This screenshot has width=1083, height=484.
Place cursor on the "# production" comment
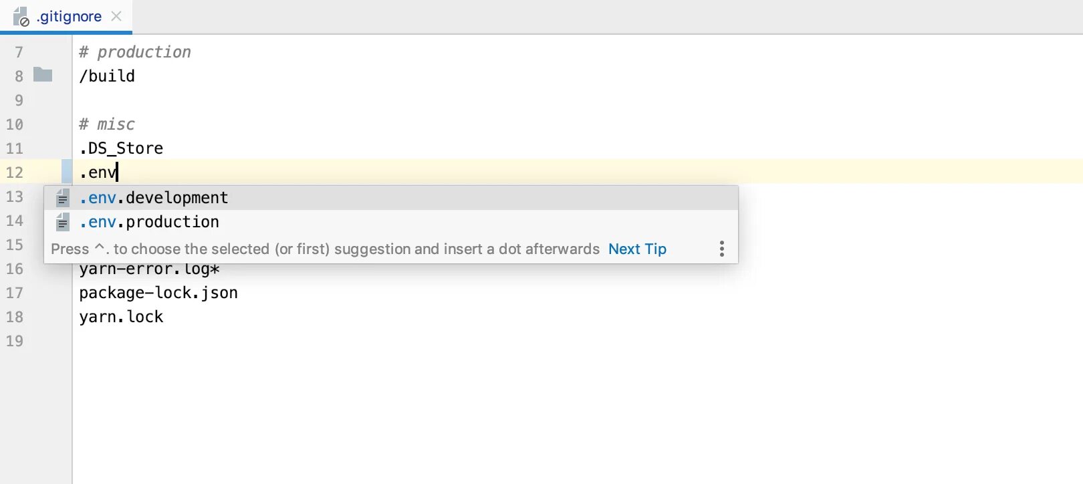[x=135, y=52]
